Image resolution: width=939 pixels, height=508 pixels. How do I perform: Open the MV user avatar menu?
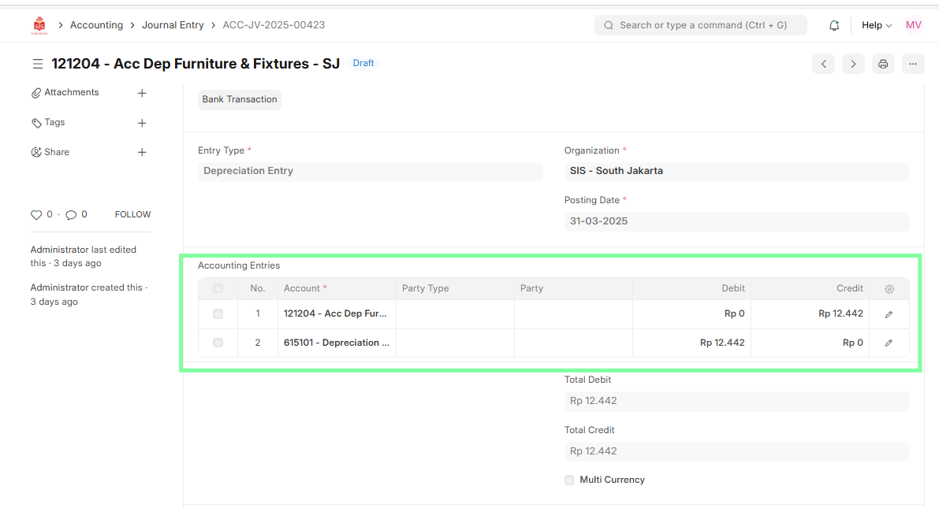pyautogui.click(x=913, y=25)
